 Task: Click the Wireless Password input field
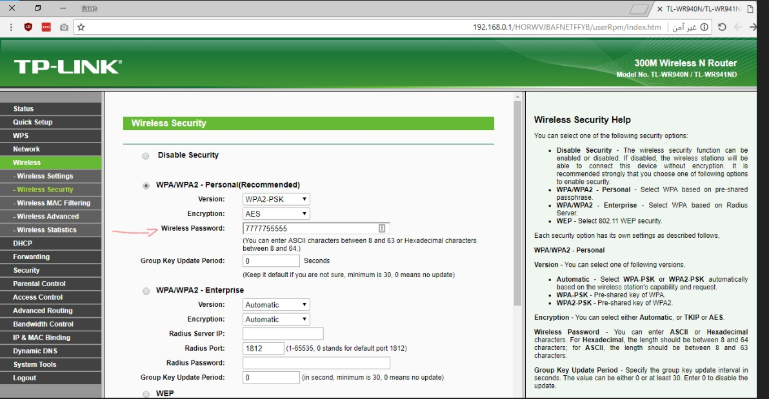point(316,228)
